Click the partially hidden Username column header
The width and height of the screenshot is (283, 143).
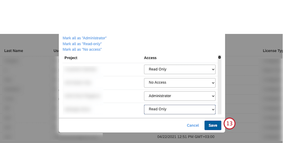pos(56,51)
